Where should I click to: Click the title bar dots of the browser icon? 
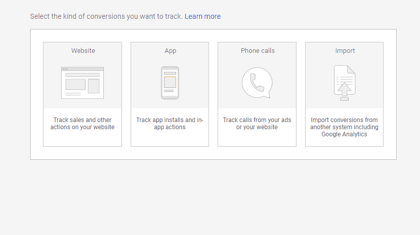[x=66, y=69]
